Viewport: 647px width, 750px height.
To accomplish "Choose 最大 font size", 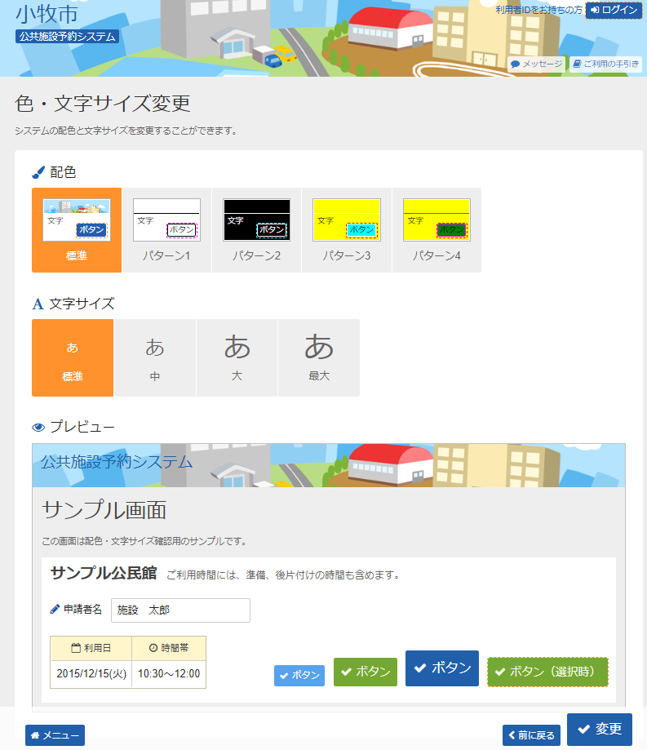I will tap(319, 357).
